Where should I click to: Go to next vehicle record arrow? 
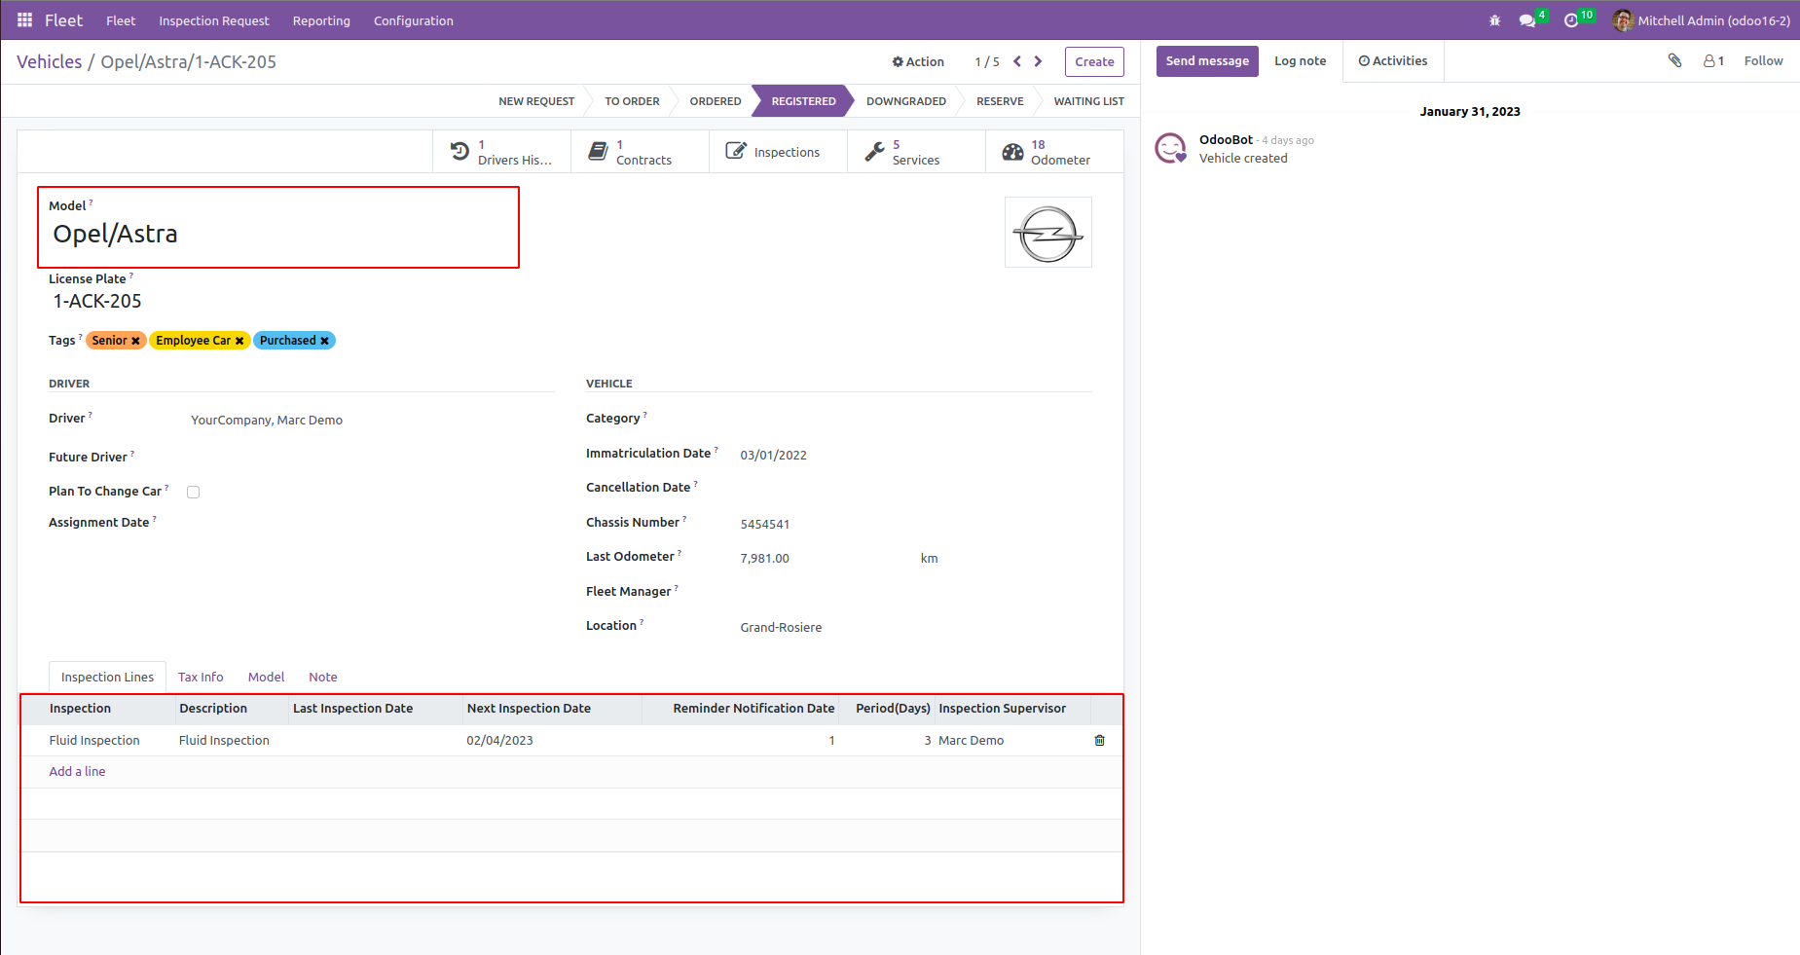1039,61
